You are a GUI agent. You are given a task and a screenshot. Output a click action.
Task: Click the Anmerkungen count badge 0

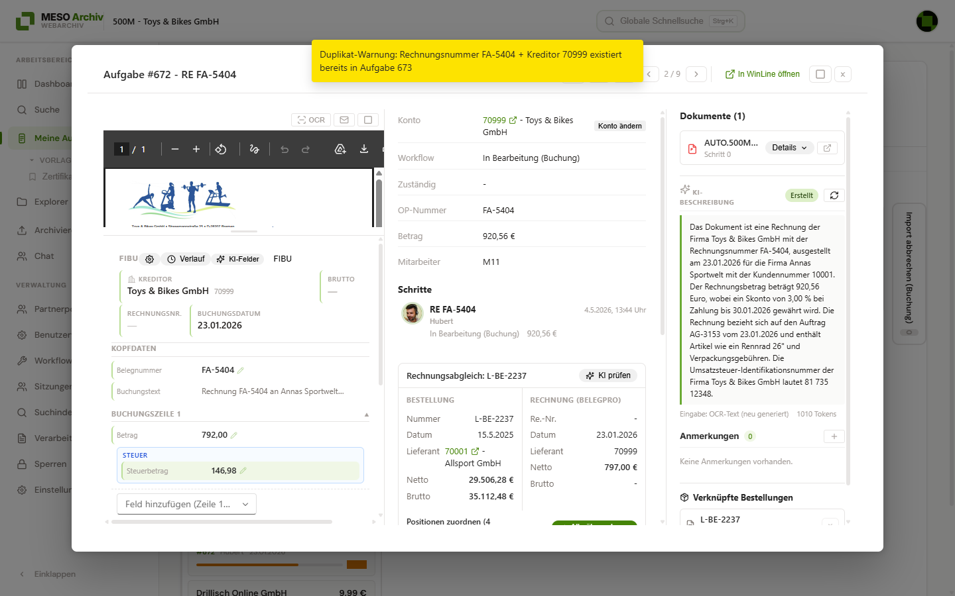[750, 436]
